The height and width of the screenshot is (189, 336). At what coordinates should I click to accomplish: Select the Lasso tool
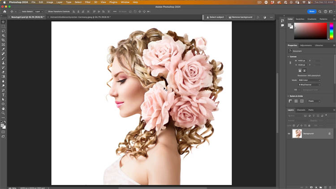[x=3, y=31]
